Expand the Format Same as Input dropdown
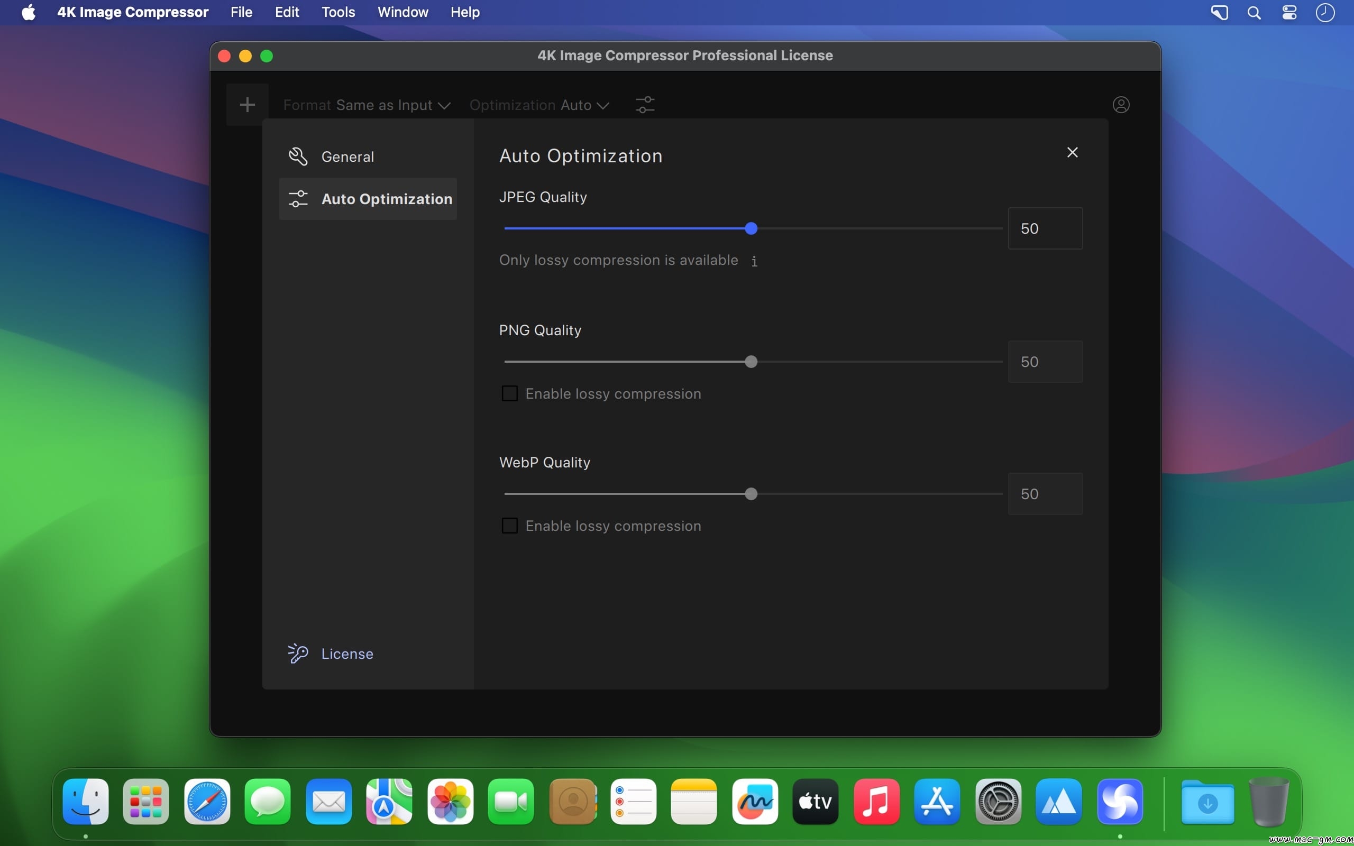Viewport: 1354px width, 846px height. (x=367, y=105)
